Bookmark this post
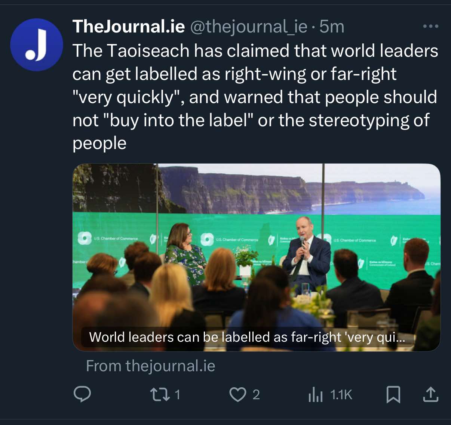This screenshot has width=451, height=425. click(393, 394)
